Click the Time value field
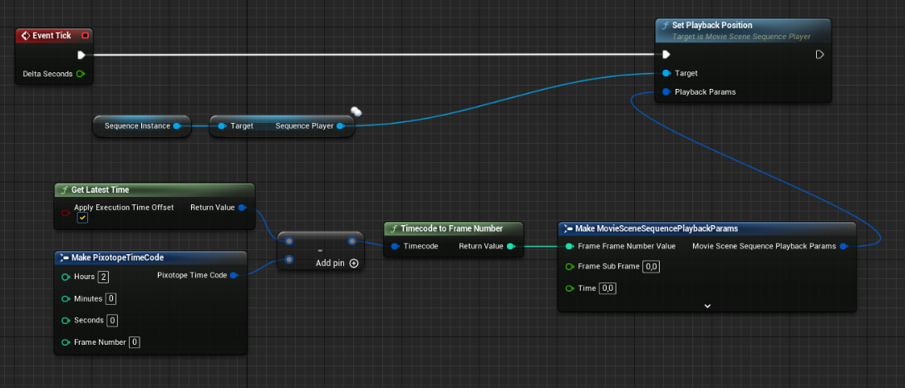905x388 pixels. (x=607, y=288)
